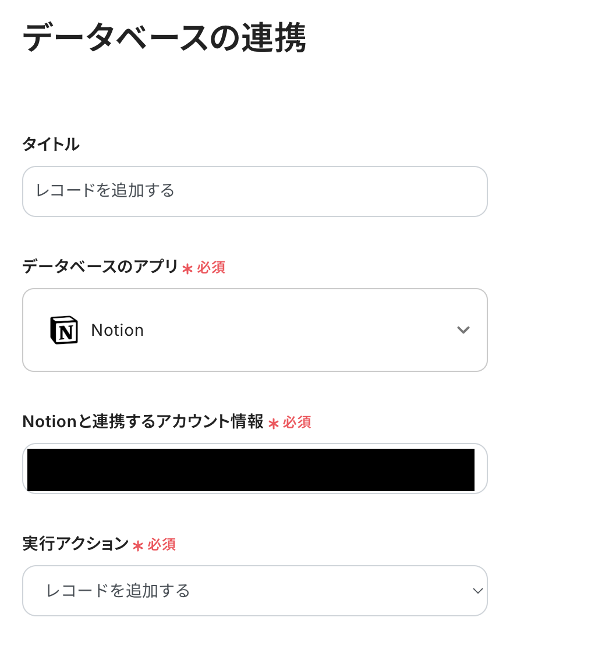This screenshot has width=616, height=660.
Task: Click the データベースの連携 page heading
Action: click(164, 38)
